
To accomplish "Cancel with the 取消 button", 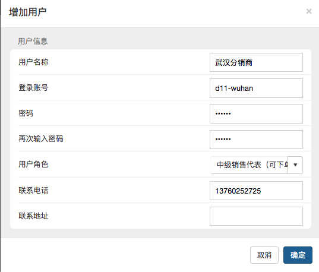I will (264, 255).
